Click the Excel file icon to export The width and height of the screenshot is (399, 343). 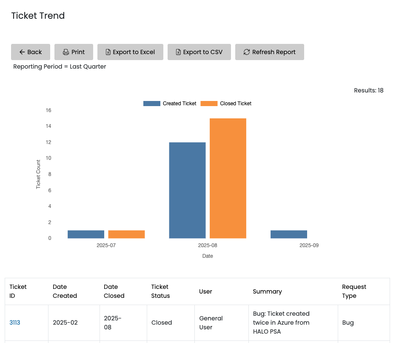(x=108, y=52)
